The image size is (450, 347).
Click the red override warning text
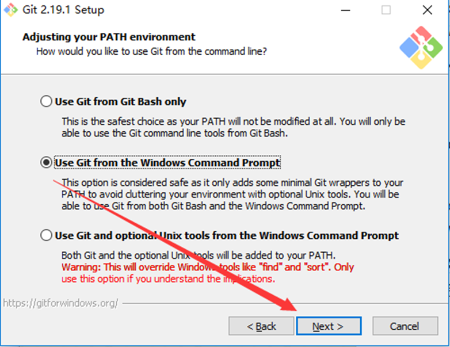(x=207, y=273)
